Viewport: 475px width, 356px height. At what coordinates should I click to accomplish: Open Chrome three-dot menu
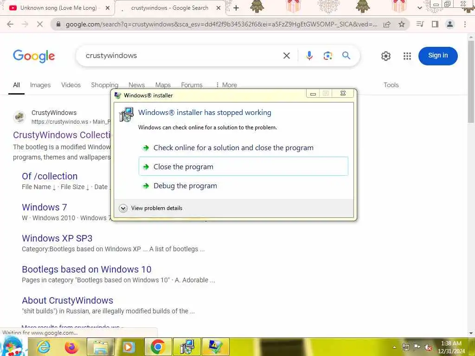(x=465, y=24)
